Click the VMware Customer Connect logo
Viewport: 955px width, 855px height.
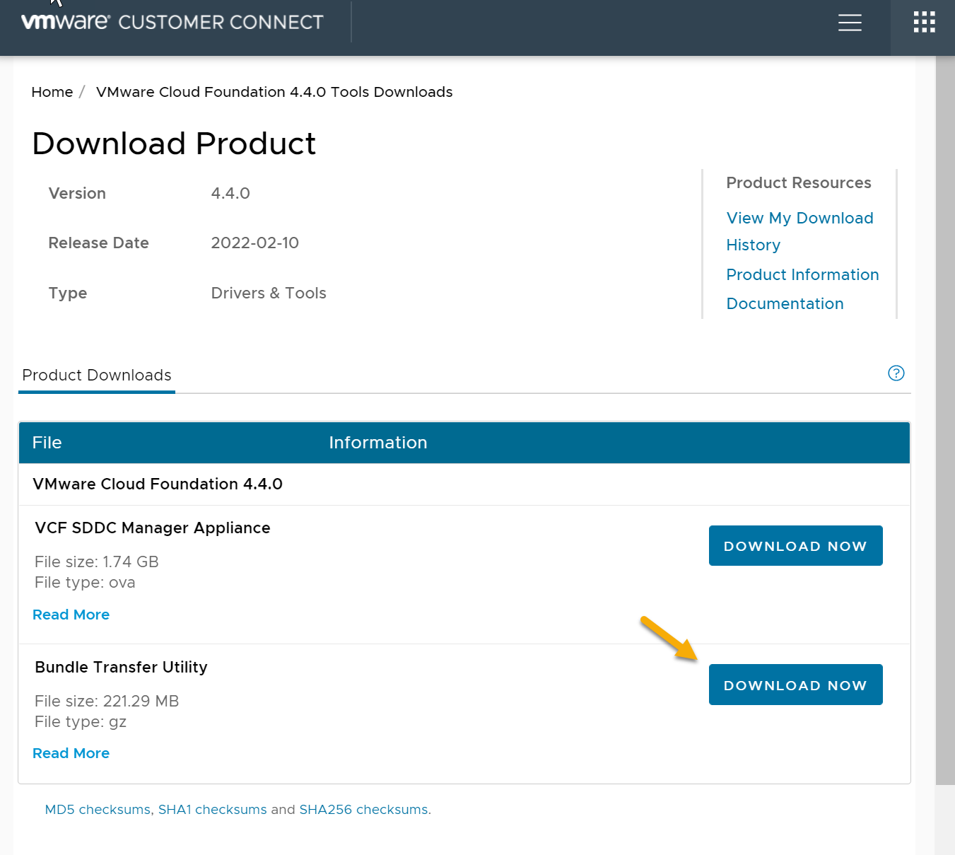(x=172, y=22)
